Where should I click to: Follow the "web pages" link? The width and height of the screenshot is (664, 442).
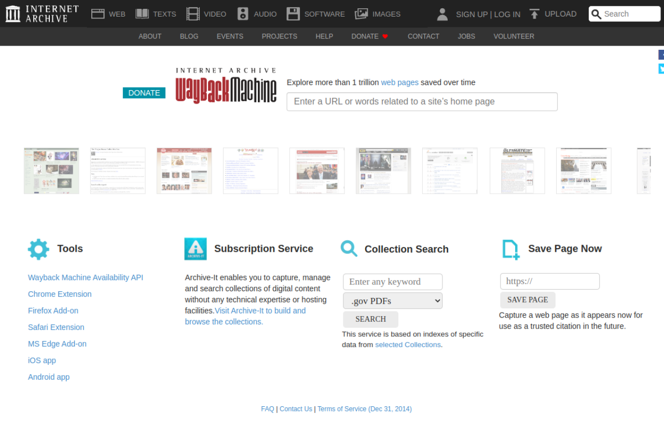pos(399,82)
